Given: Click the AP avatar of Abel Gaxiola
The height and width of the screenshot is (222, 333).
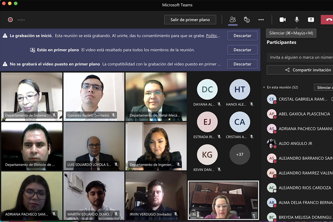Looking at the screenshot, I should 272,114.
